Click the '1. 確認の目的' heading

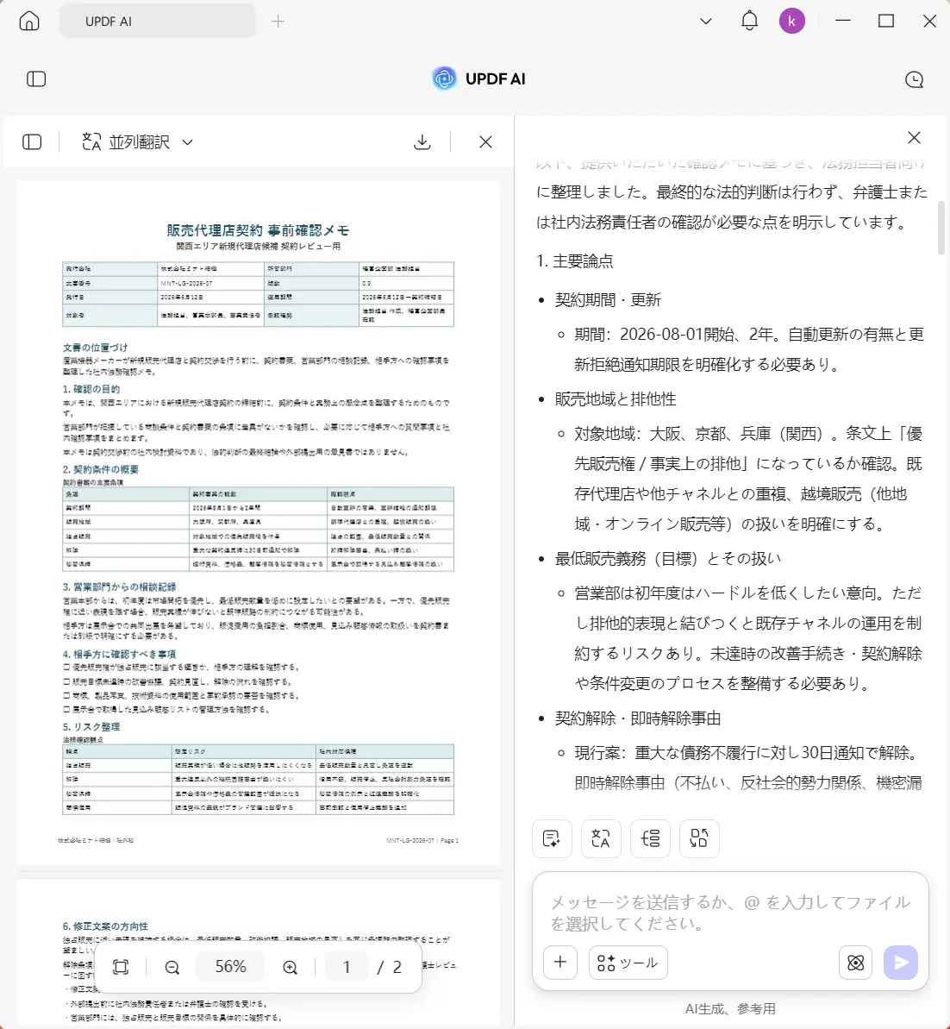click(x=91, y=388)
